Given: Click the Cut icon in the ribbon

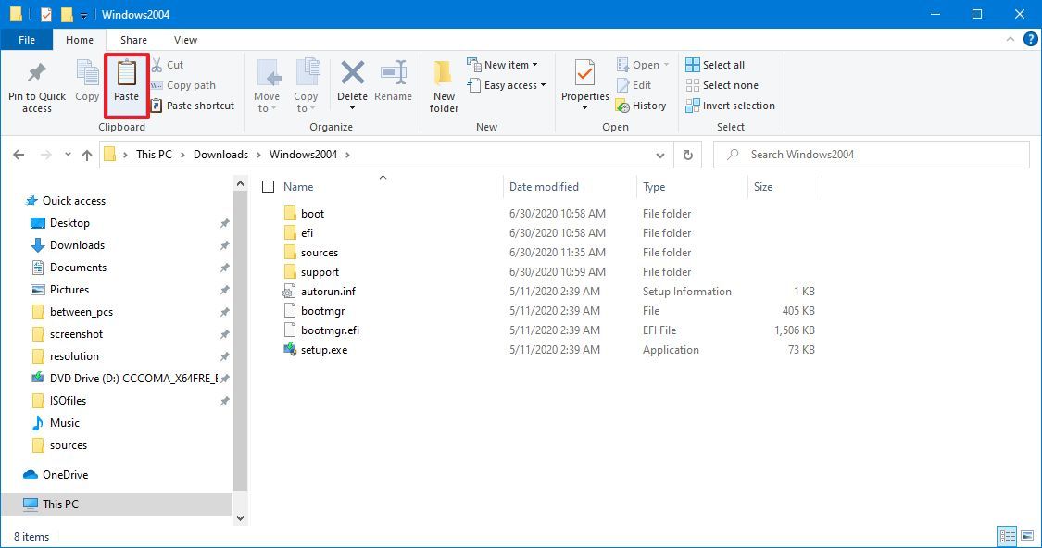Looking at the screenshot, I should [157, 65].
